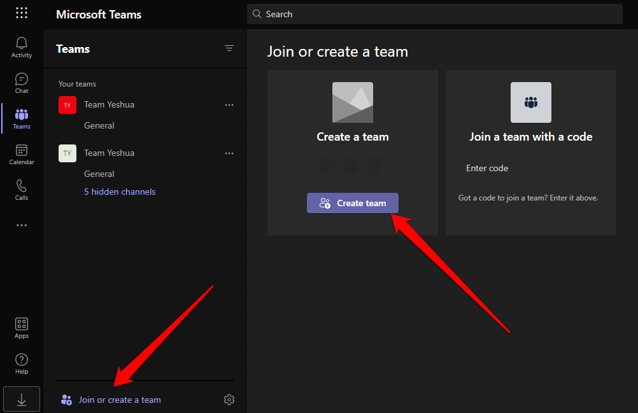Open more options for the first Team Yeshua
The image size is (638, 413).
tap(229, 105)
